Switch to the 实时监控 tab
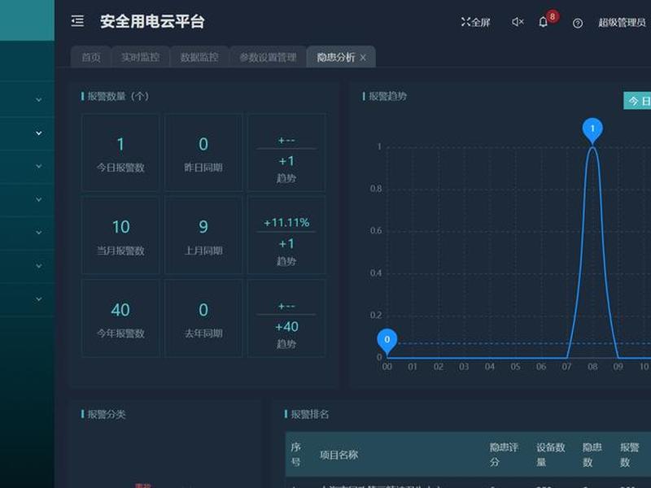 tap(140, 57)
